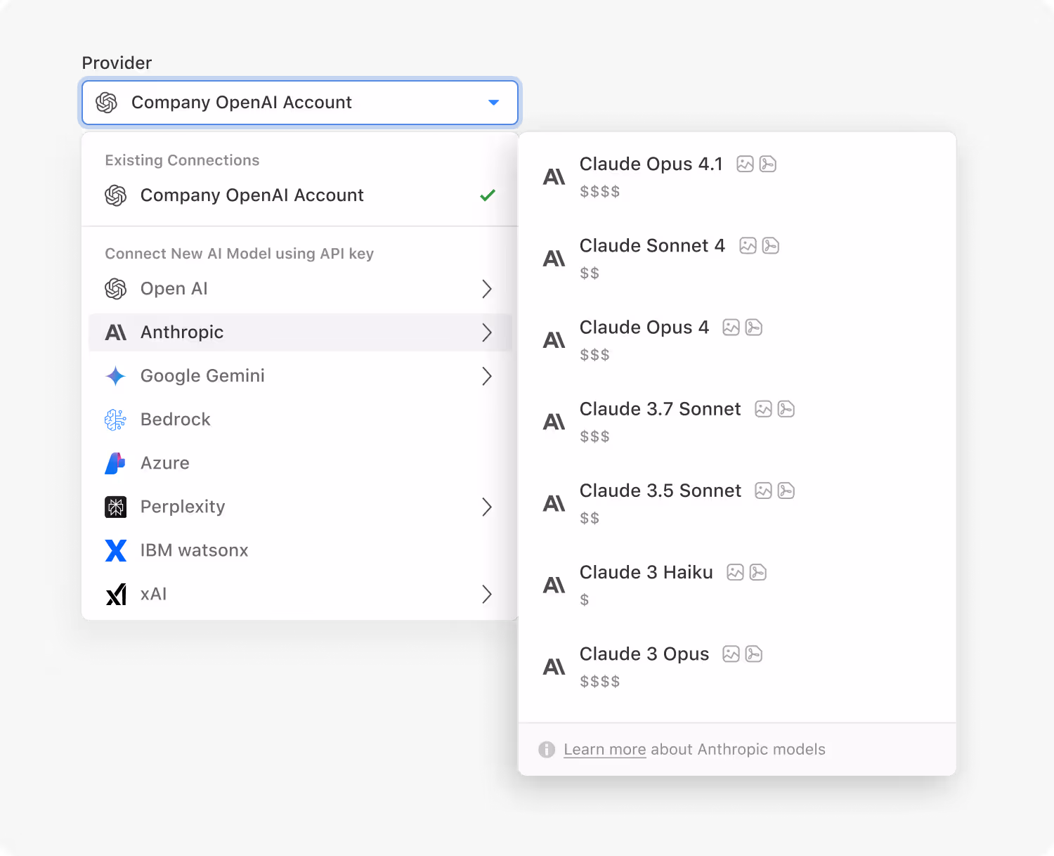The image size is (1054, 856).
Task: Select Azure provider
Action: pyautogui.click(x=300, y=463)
